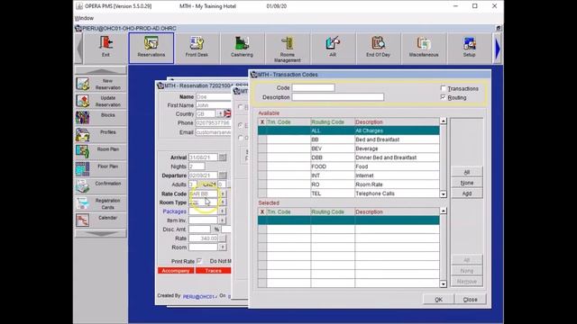This screenshot has height=324, width=577.
Task: Open the Window menu
Action: coord(84,18)
